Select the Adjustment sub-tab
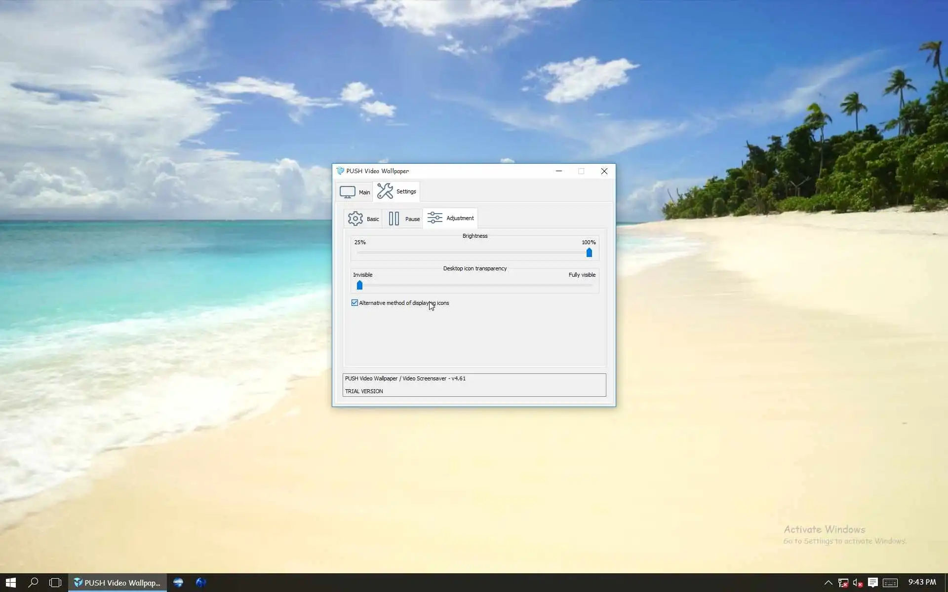Viewport: 948px width, 592px height. pos(450,218)
